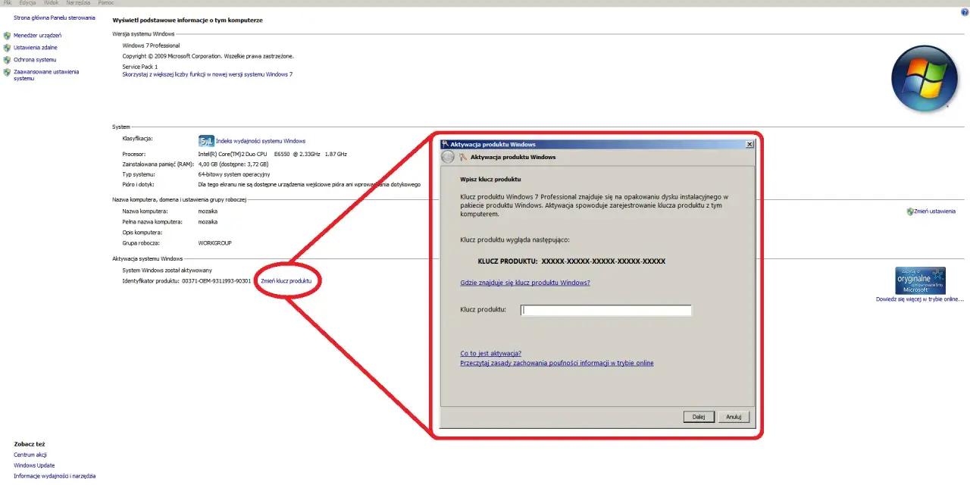Open the Pomoc menu

tap(106, 3)
